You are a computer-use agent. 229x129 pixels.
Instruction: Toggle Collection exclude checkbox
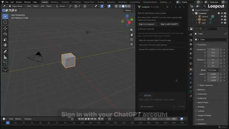click(219, 13)
